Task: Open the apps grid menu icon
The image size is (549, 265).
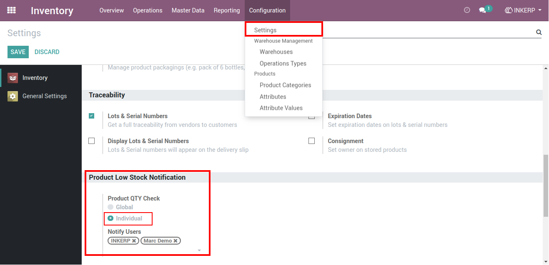Action: tap(12, 10)
